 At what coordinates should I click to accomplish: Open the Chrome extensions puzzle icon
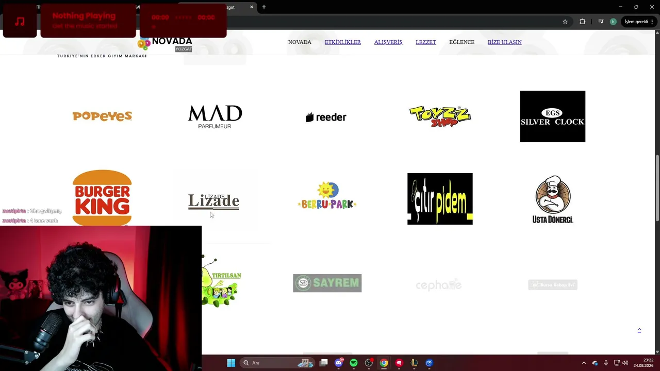click(x=583, y=22)
